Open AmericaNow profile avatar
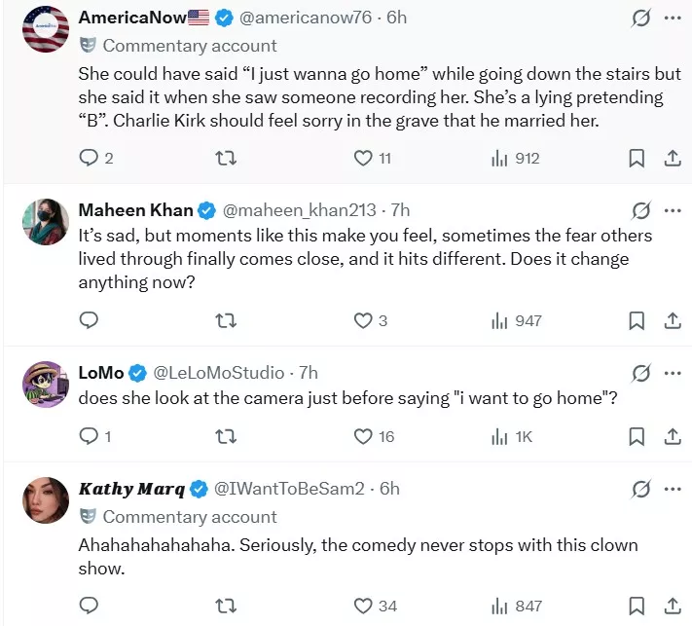This screenshot has width=692, height=626. coord(45,29)
